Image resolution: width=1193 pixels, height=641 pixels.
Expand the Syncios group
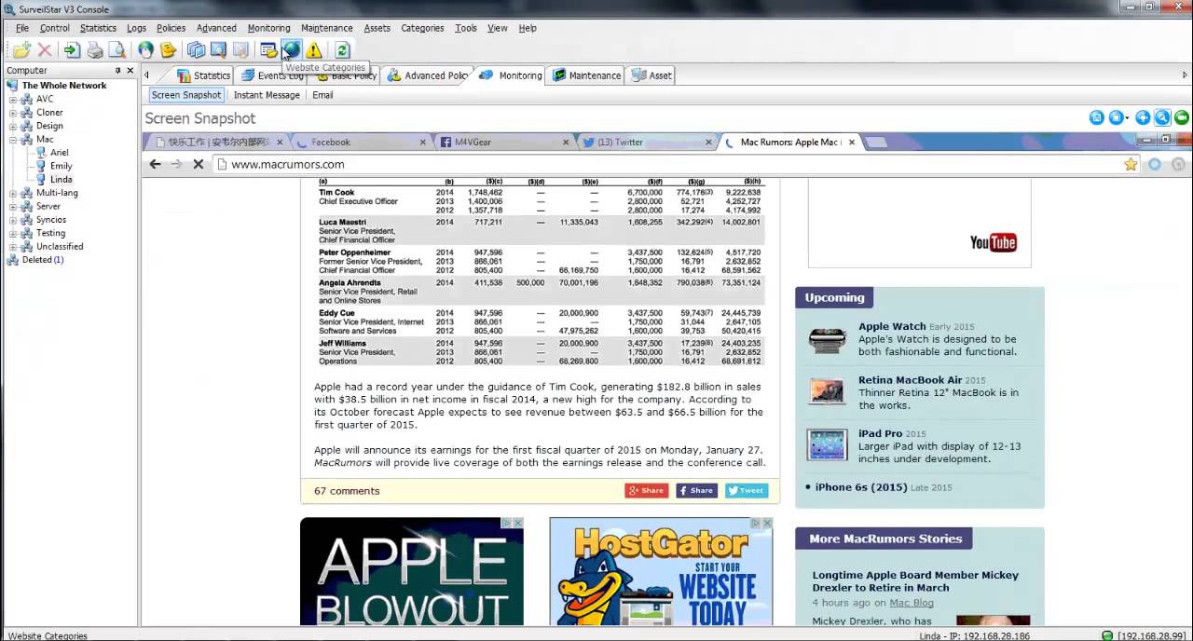pyautogui.click(x=14, y=220)
